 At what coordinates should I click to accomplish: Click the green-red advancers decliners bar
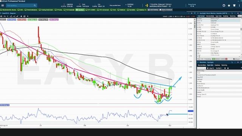(x=220, y=59)
